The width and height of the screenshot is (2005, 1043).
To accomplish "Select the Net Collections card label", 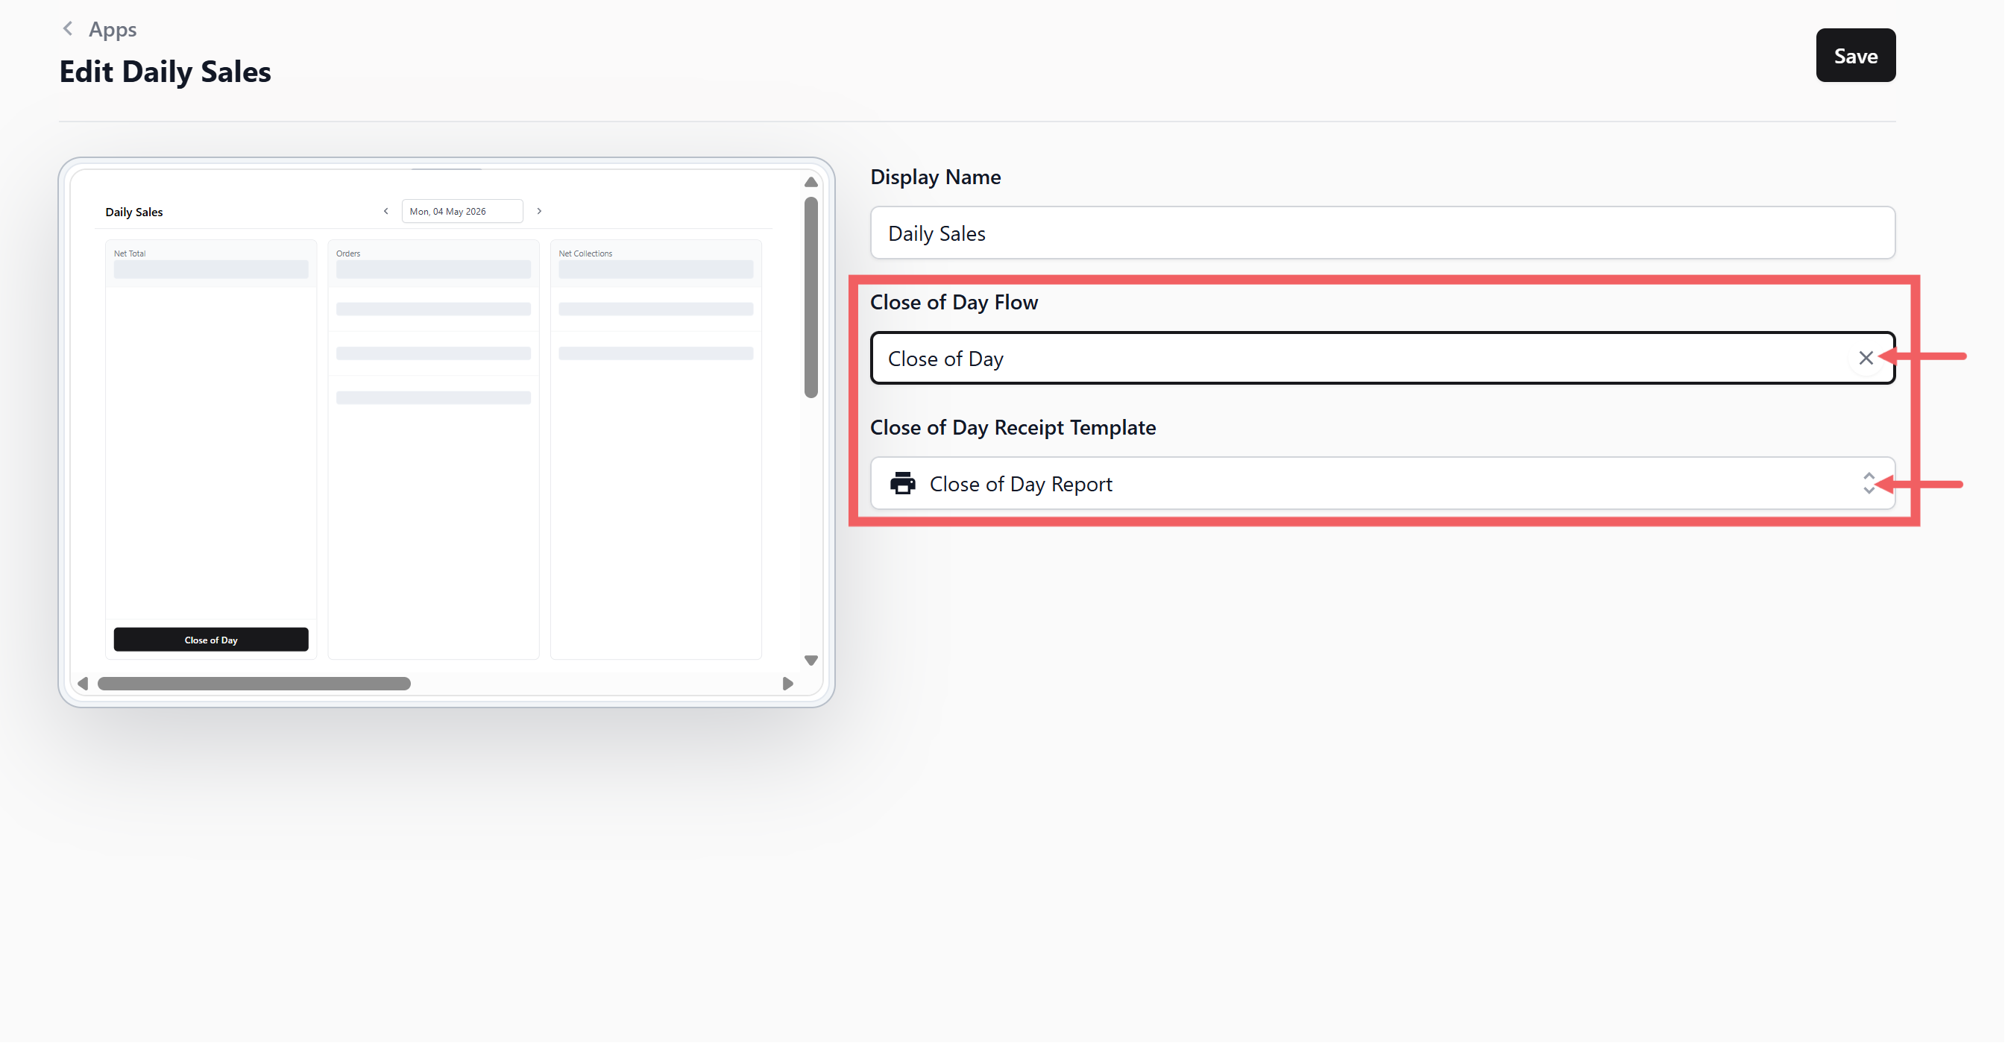I will 585,253.
